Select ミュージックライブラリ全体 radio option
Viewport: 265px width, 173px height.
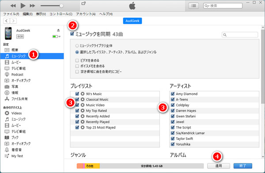[77, 45]
